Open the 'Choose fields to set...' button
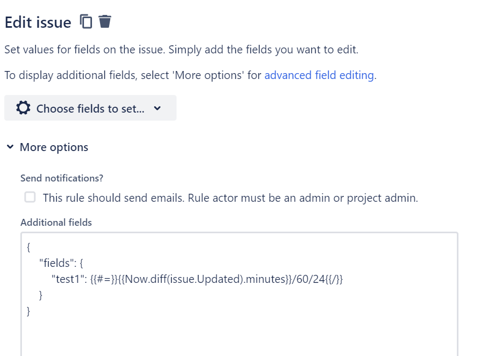This screenshot has width=482, height=356. [x=90, y=108]
